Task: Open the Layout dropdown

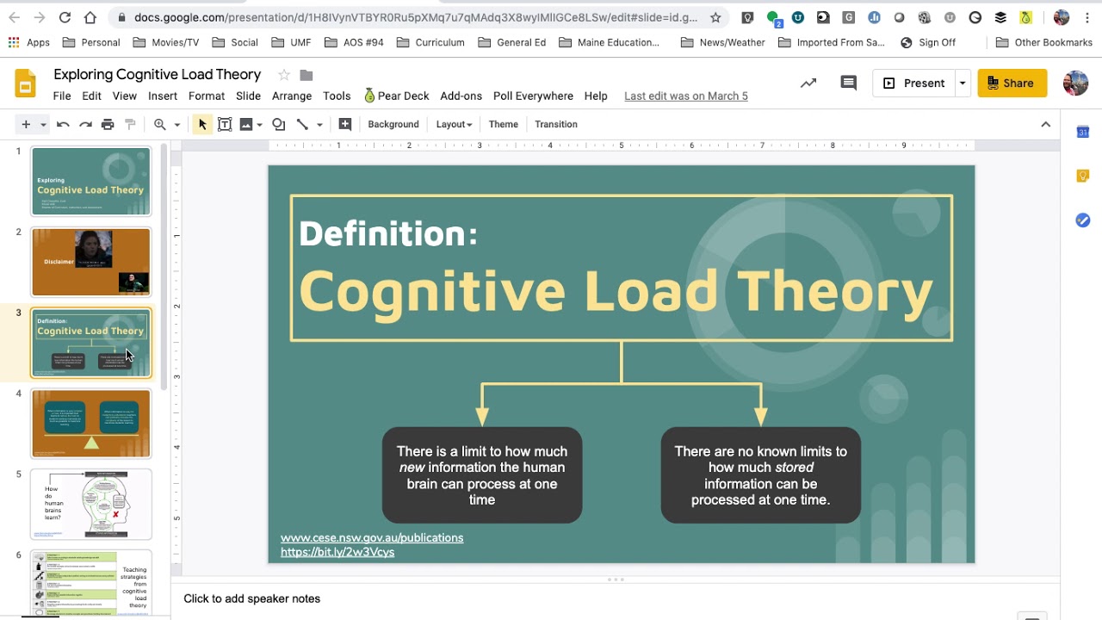Action: pos(454,124)
